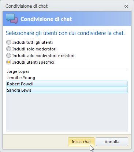Screen dimensions: 134x152
Task: Click Robert Powell in the user list
Action: (x=67, y=84)
